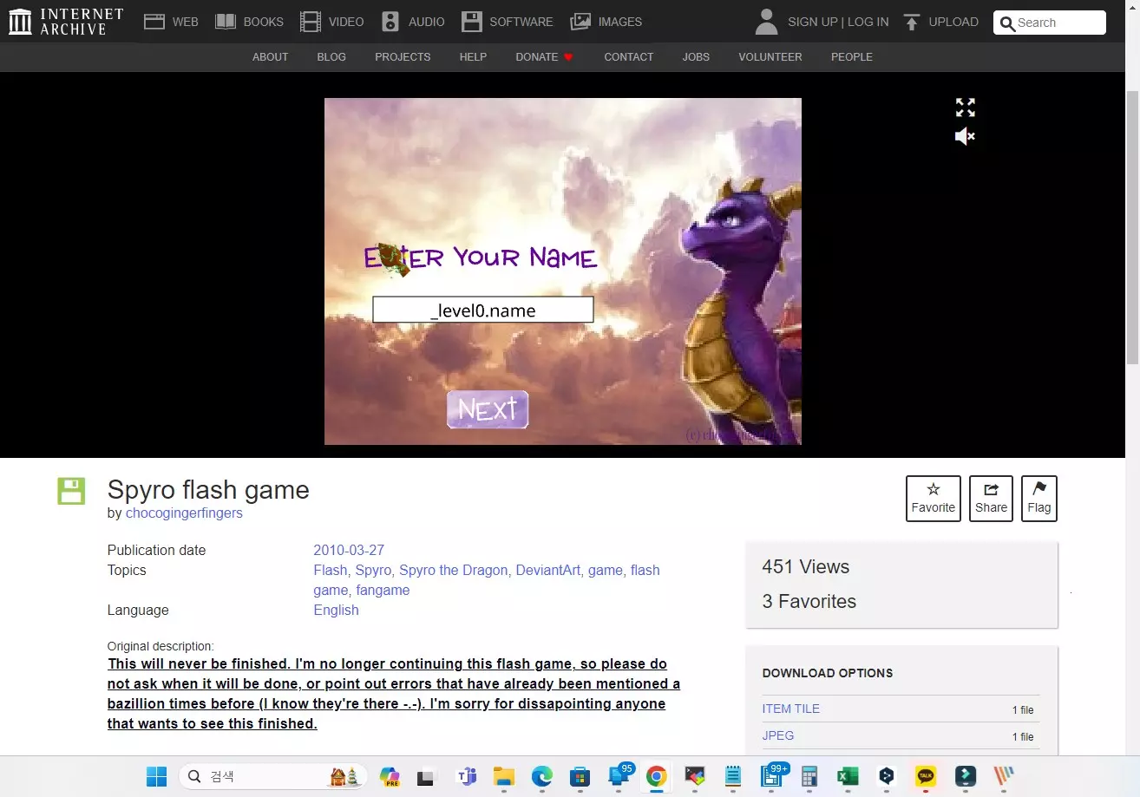Open the JPEG download option
1140x797 pixels.
[x=778, y=735]
